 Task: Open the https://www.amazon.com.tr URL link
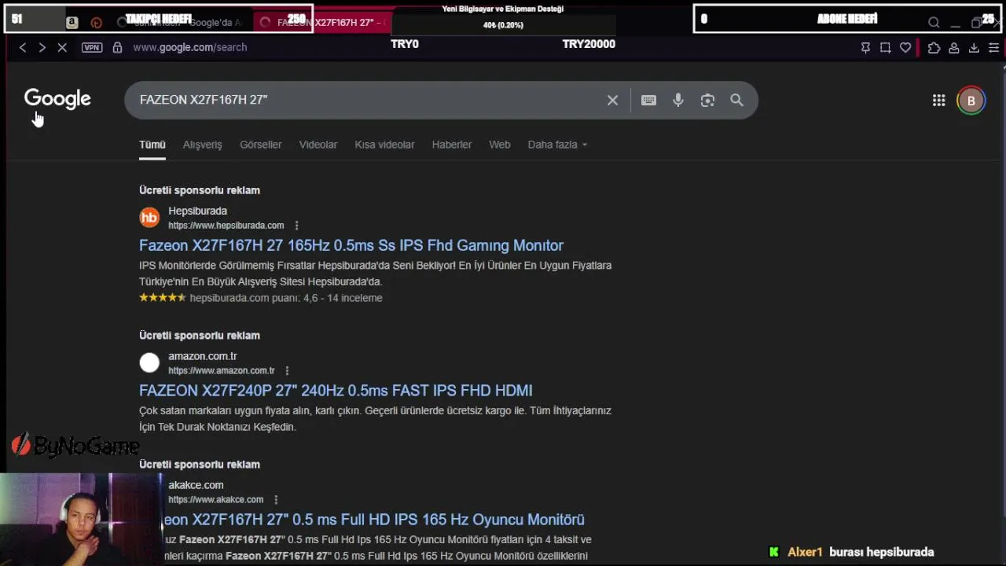[x=222, y=371]
